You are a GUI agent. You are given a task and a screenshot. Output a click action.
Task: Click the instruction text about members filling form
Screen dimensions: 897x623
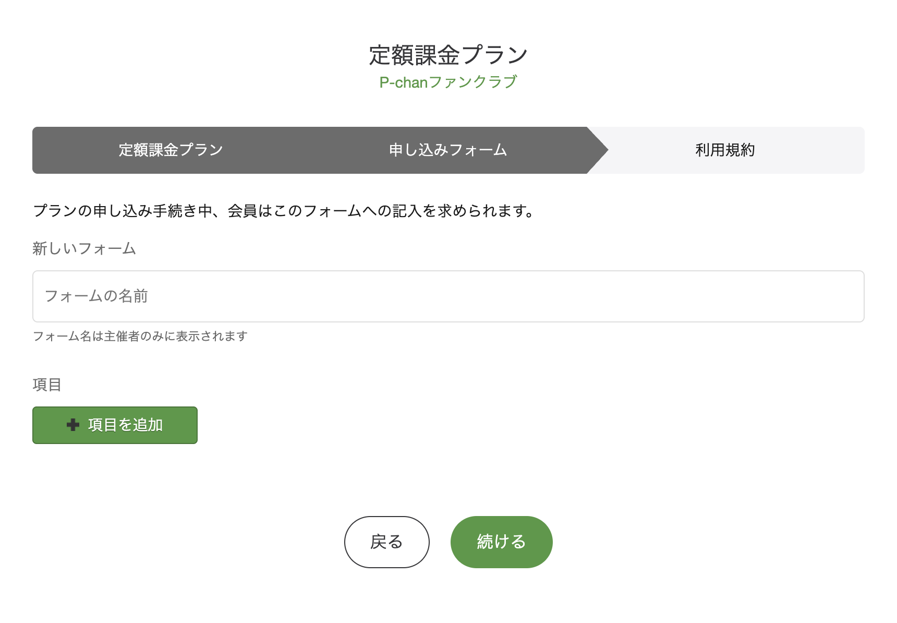(x=283, y=211)
